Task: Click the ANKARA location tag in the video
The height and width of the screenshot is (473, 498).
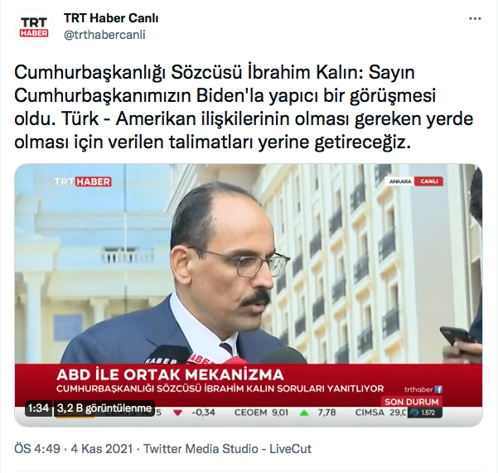Action: 400,181
